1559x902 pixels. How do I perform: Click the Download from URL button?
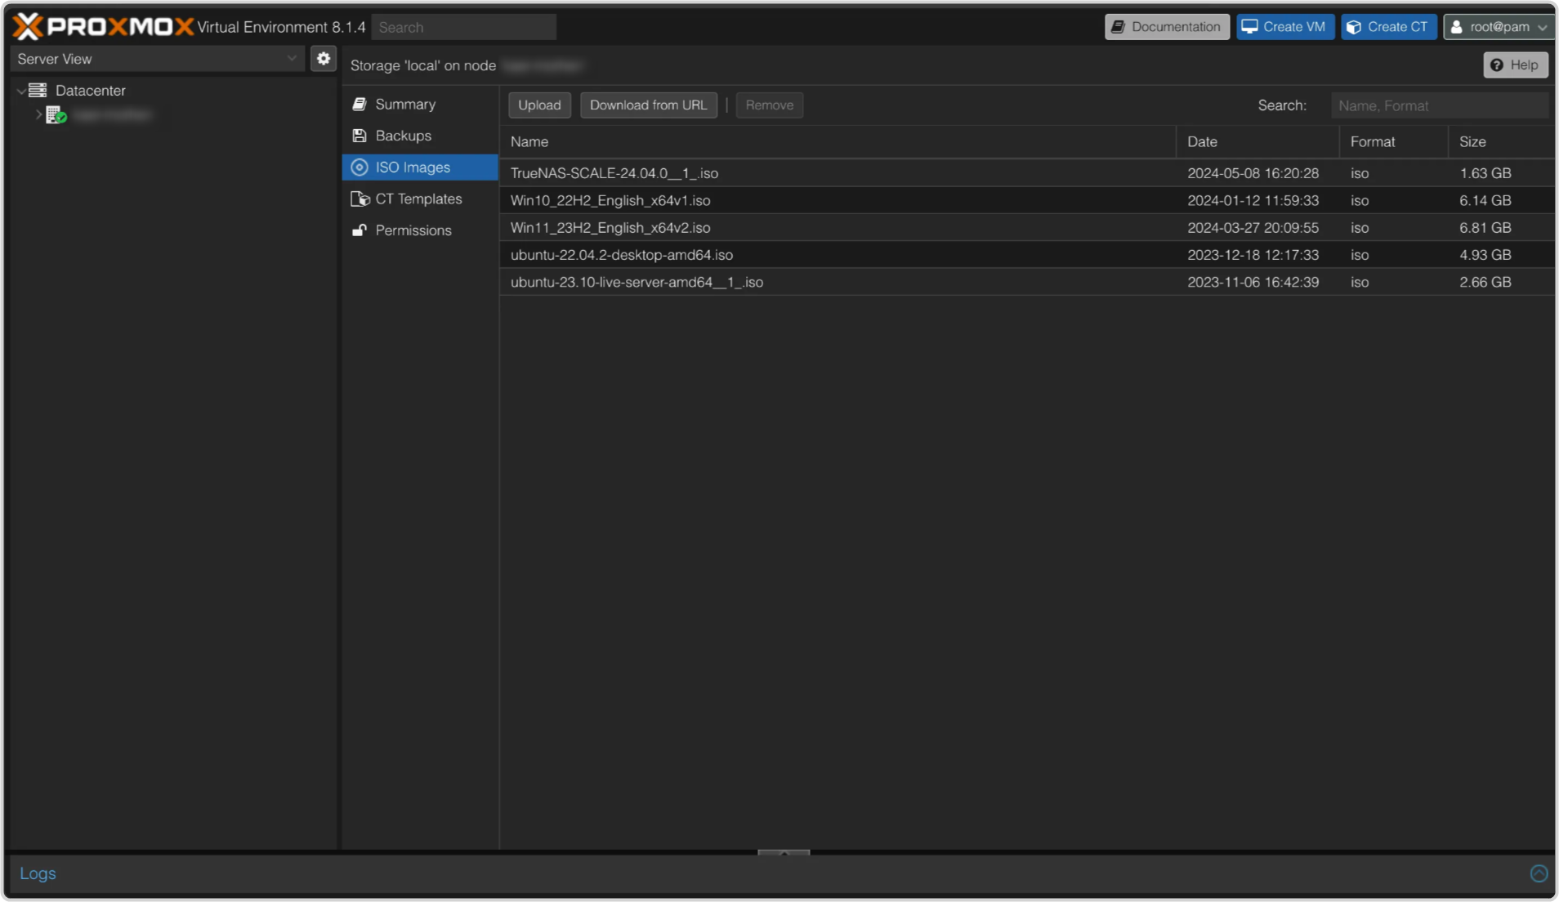[648, 105]
